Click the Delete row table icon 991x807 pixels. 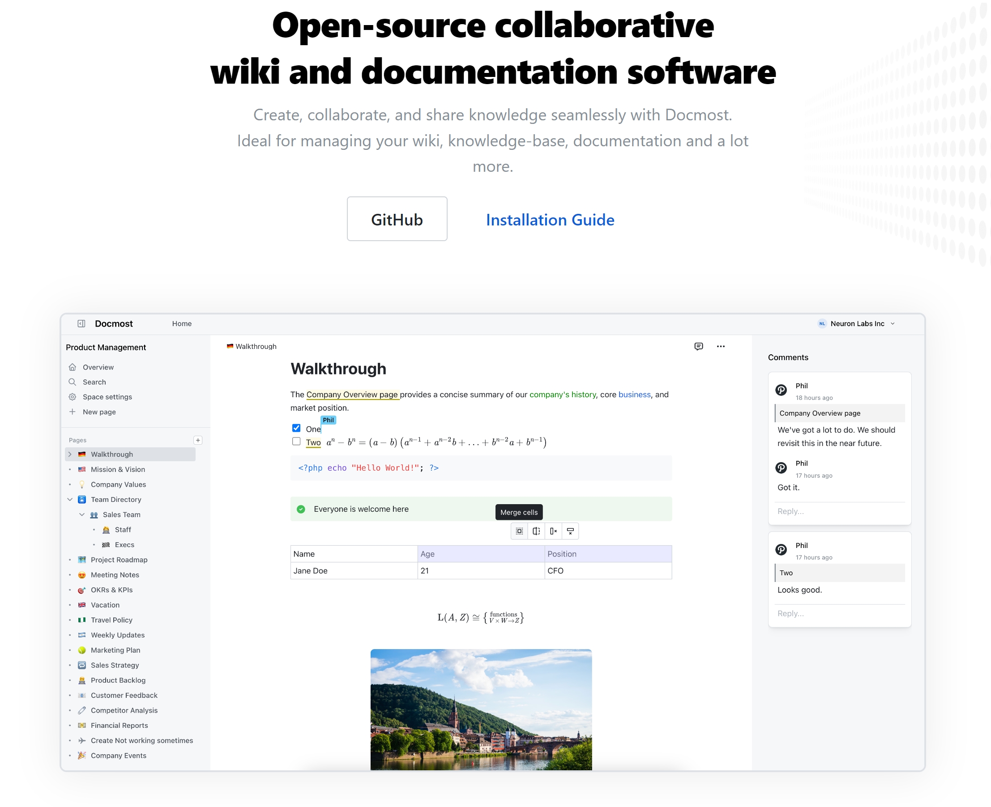pyautogui.click(x=570, y=531)
